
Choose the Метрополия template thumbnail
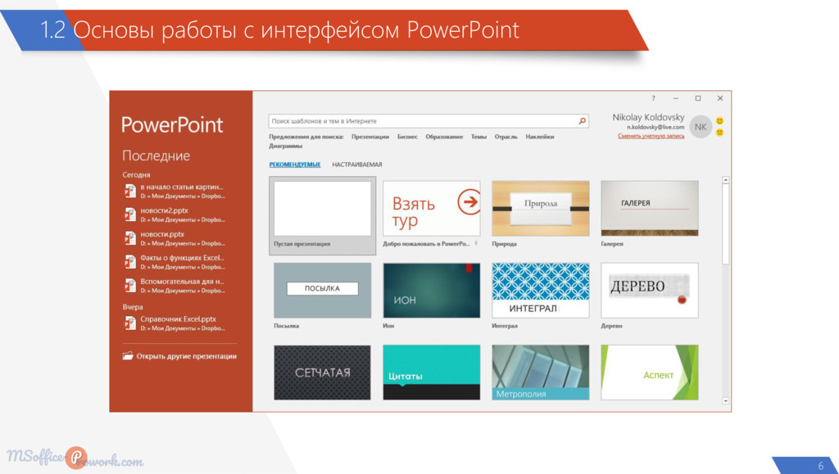[541, 372]
